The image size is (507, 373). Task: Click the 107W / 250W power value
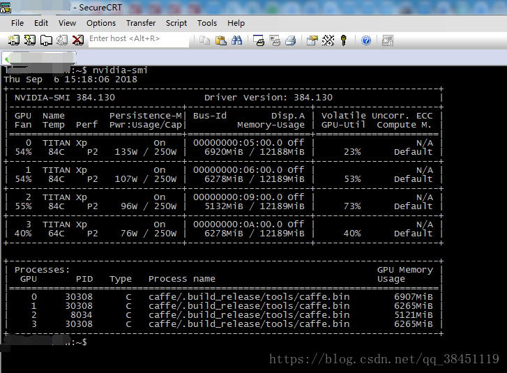146,179
